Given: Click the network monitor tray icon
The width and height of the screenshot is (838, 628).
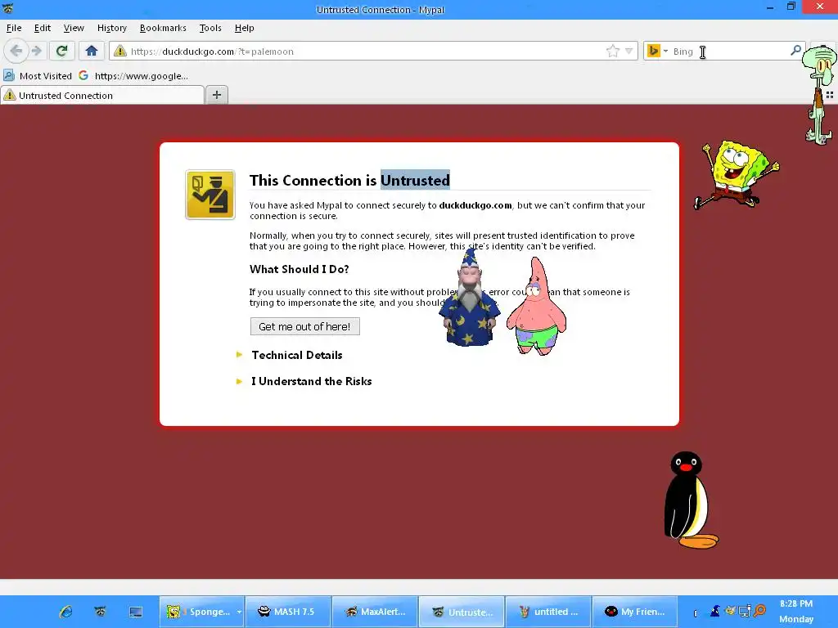Looking at the screenshot, I should (745, 610).
